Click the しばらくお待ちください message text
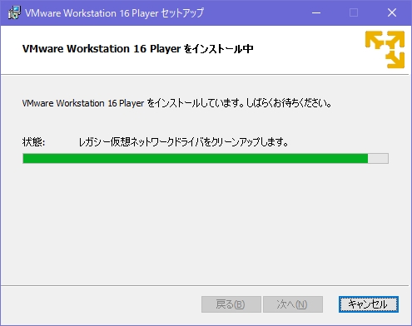This screenshot has width=412, height=326. pos(289,103)
